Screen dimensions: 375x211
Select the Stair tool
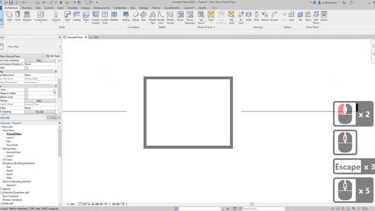pyautogui.click(x=143, y=16)
